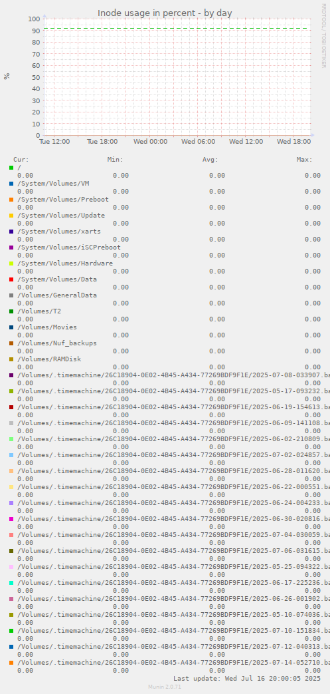Click the Last update timestamp text
Image resolution: width=330 pixels, height=694 pixels.
click(x=247, y=678)
